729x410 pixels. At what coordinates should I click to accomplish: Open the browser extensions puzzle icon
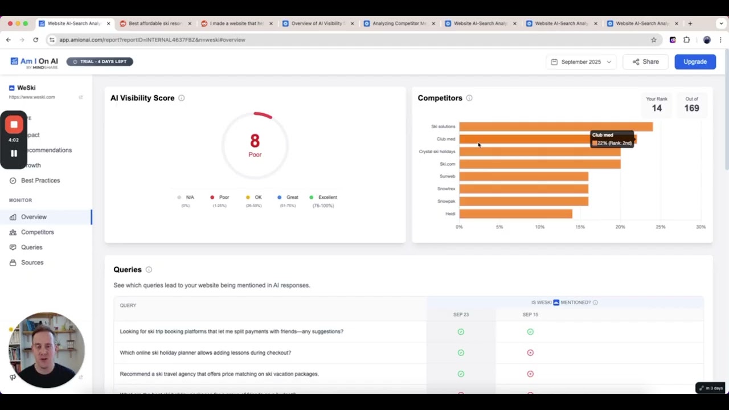point(686,40)
